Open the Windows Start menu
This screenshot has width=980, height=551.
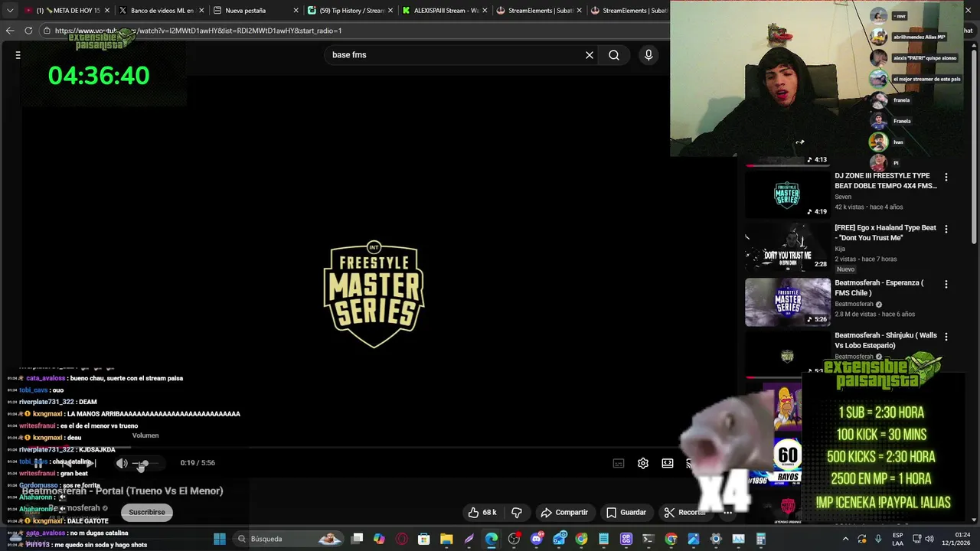click(220, 539)
